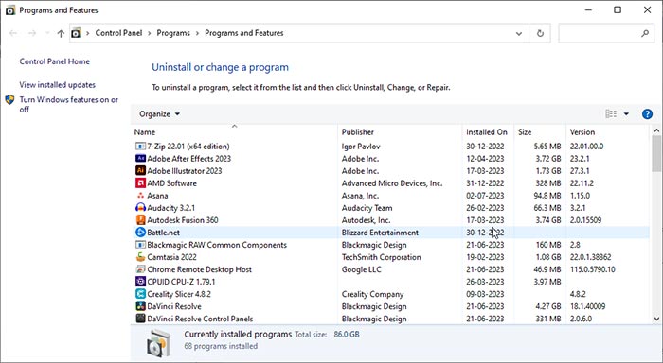The width and height of the screenshot is (663, 363).
Task: Sort by the Installed On column header
Action: tap(486, 131)
